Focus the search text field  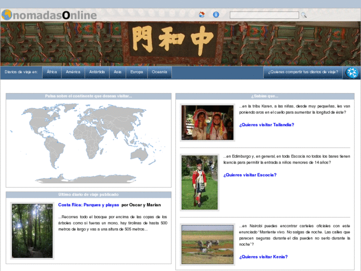(264, 15)
